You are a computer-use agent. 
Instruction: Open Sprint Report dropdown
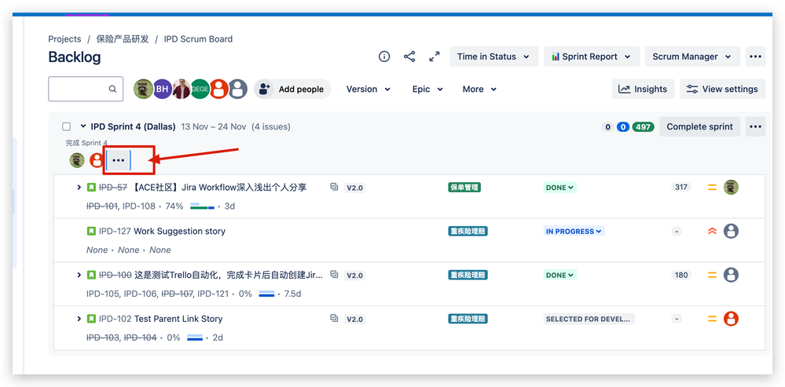tap(592, 57)
